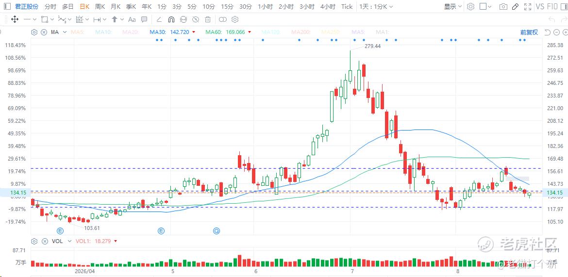
Task: Expand the rectangle tool dropdown arrow
Action: pos(52,19)
